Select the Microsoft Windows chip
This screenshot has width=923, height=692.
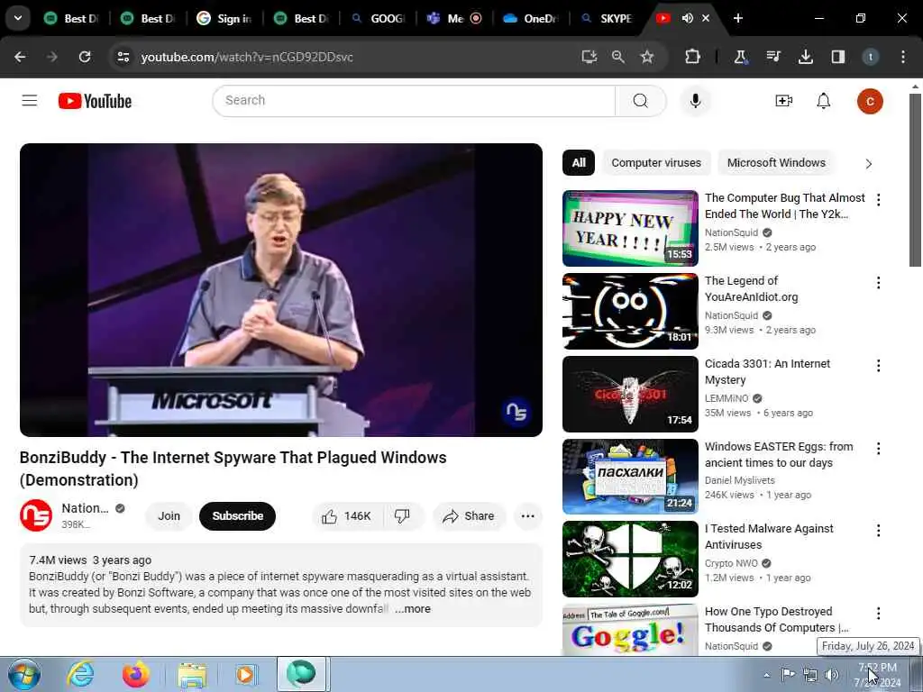point(776,163)
